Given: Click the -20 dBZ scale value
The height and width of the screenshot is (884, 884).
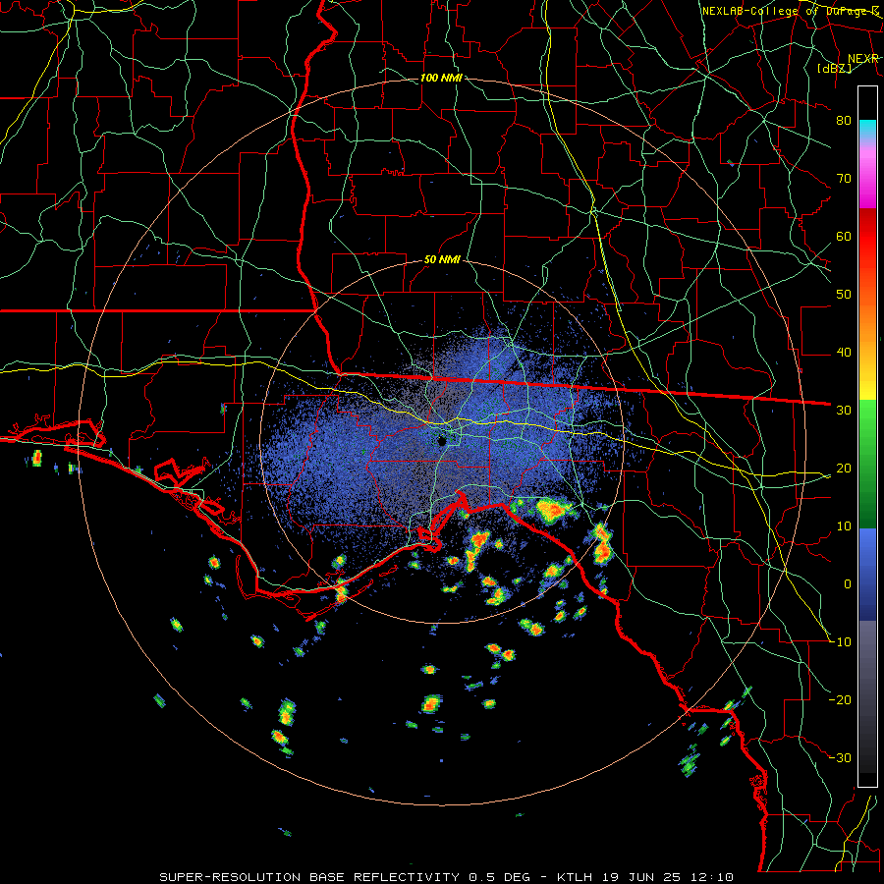Looking at the screenshot, I should coord(840,700).
